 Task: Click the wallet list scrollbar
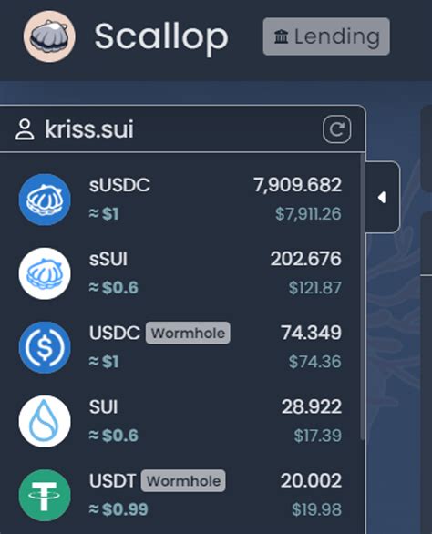363,296
